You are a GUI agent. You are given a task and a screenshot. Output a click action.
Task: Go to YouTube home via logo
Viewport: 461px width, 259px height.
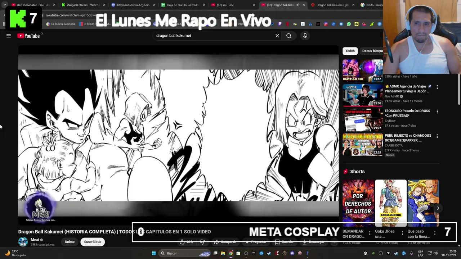tap(28, 36)
